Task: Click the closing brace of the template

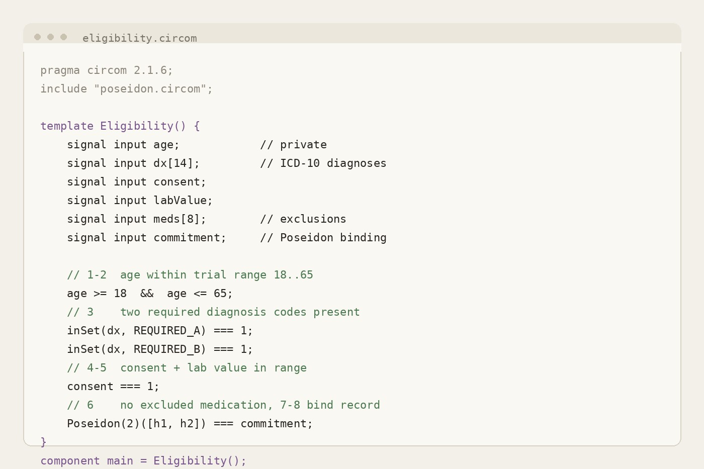Action: pyautogui.click(x=43, y=442)
